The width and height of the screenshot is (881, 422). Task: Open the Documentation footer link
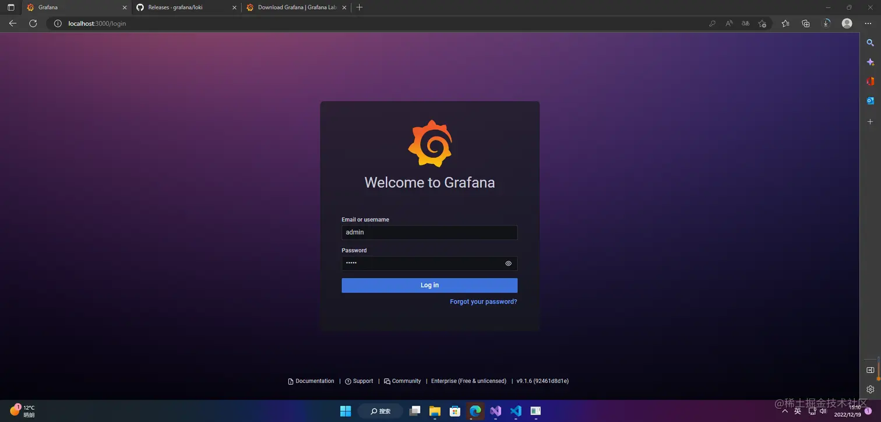click(311, 381)
